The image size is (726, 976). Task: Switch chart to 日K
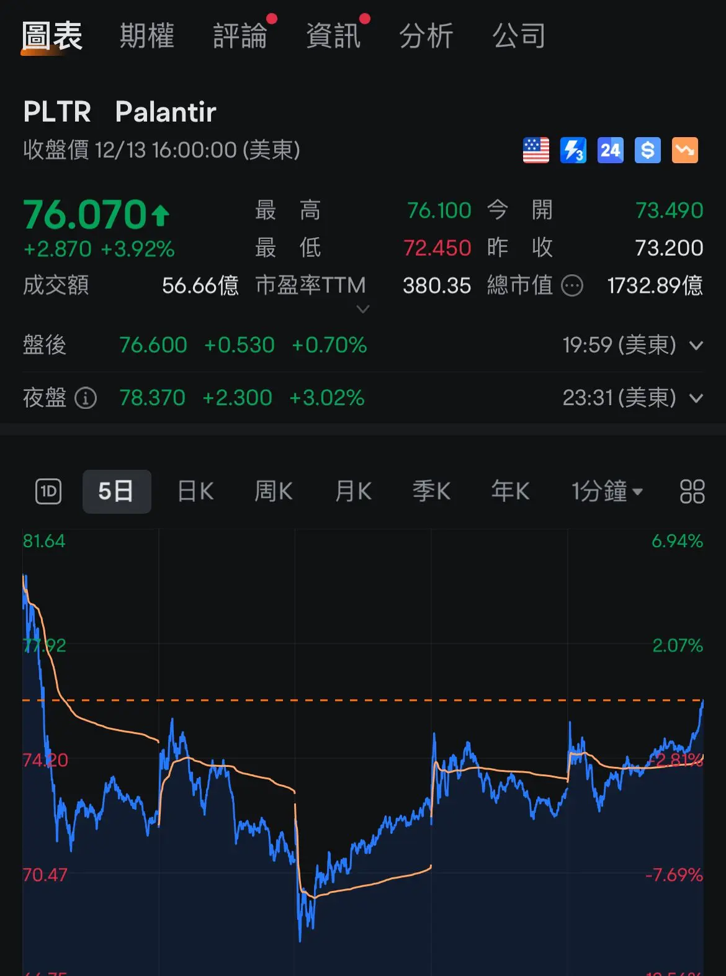[x=196, y=491]
